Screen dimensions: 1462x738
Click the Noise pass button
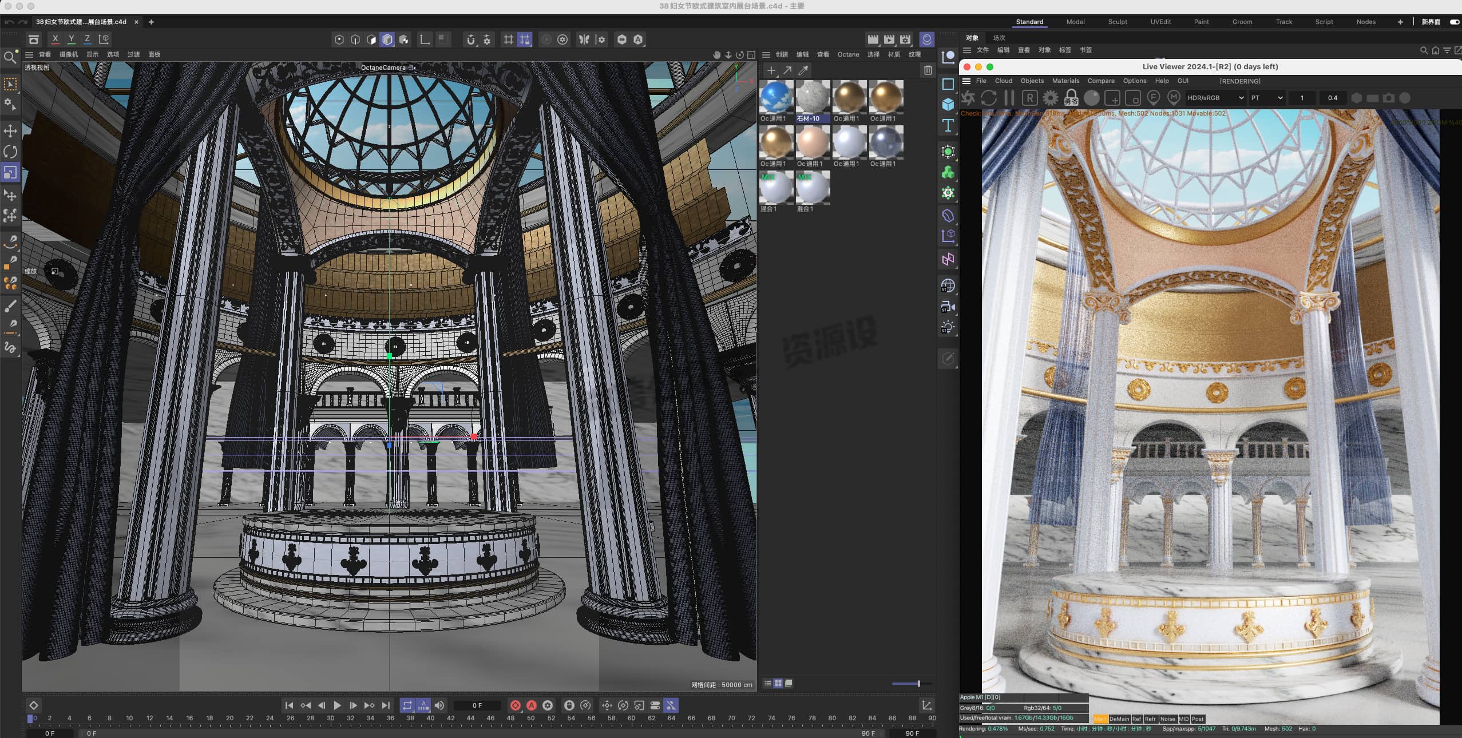coord(1167,719)
